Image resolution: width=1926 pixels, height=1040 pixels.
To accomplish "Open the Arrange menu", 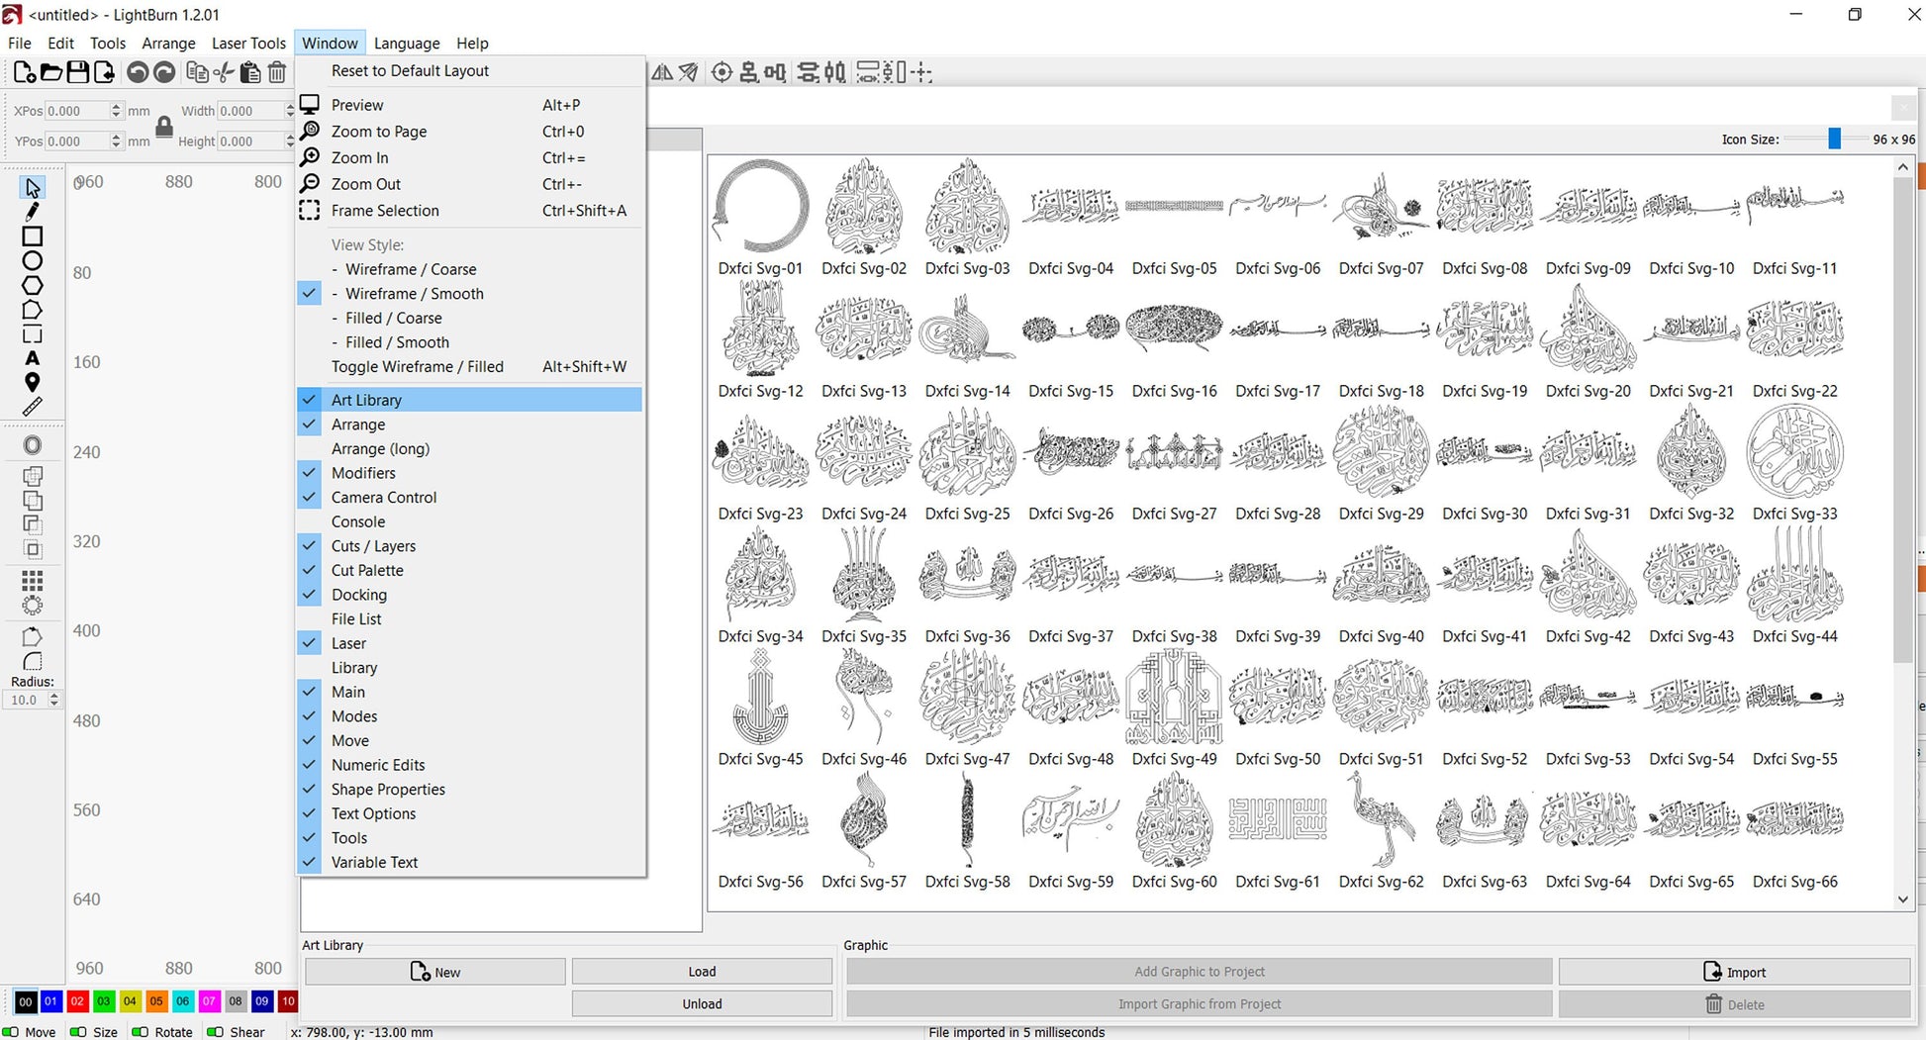I will (168, 44).
